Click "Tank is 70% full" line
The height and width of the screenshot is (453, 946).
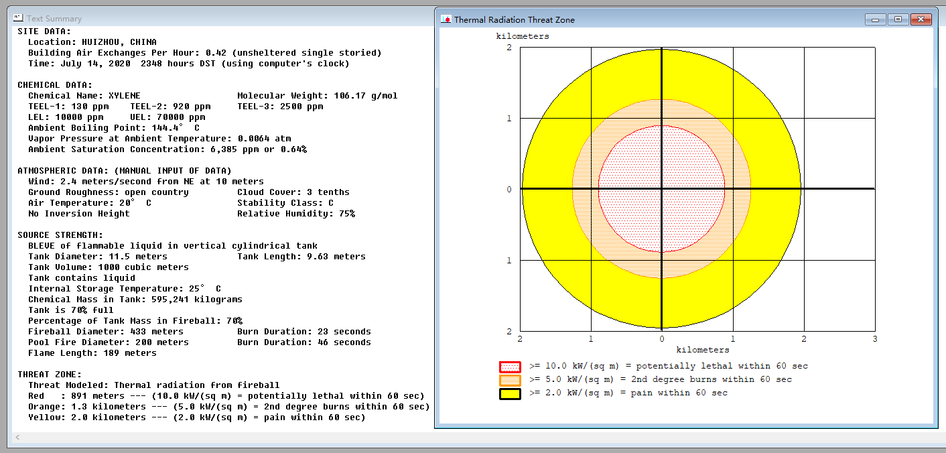click(71, 310)
